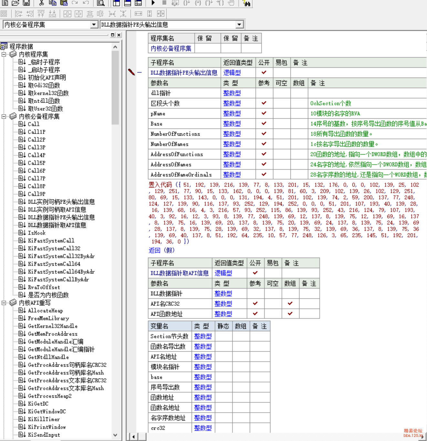Screen dimensions: 427x441
Task: Click tree panel scrollbar down arrow
Action: point(115,435)
